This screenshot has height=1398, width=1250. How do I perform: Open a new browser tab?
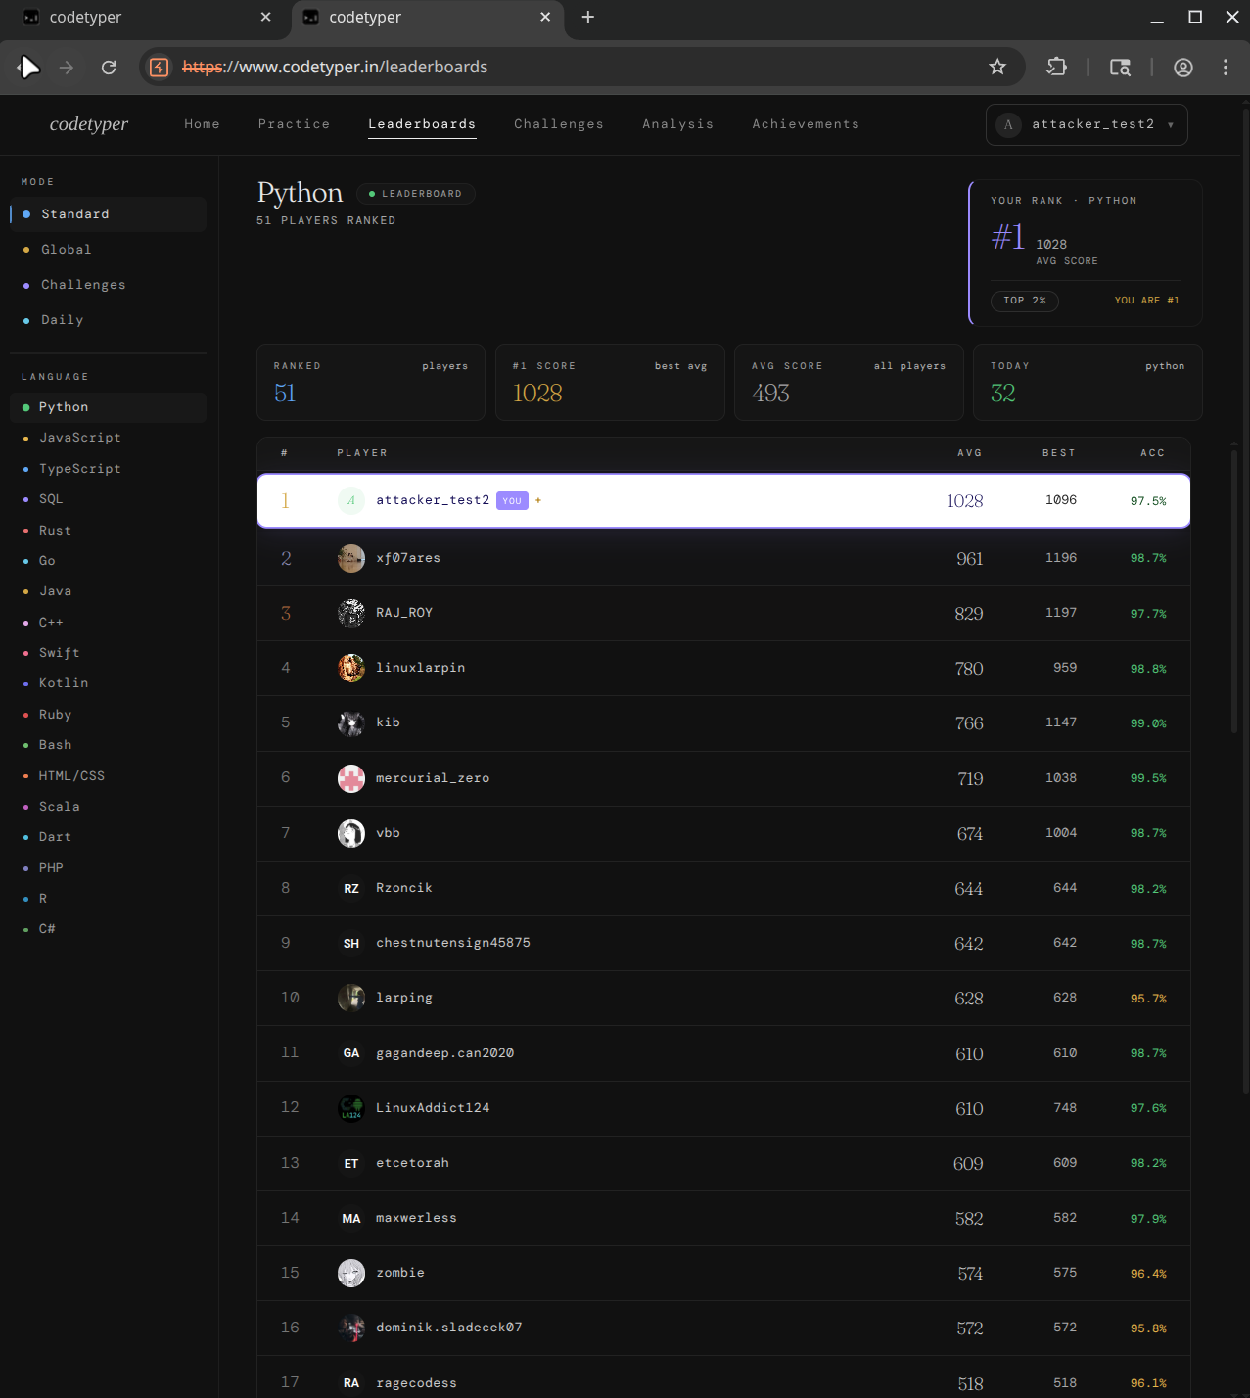(587, 17)
